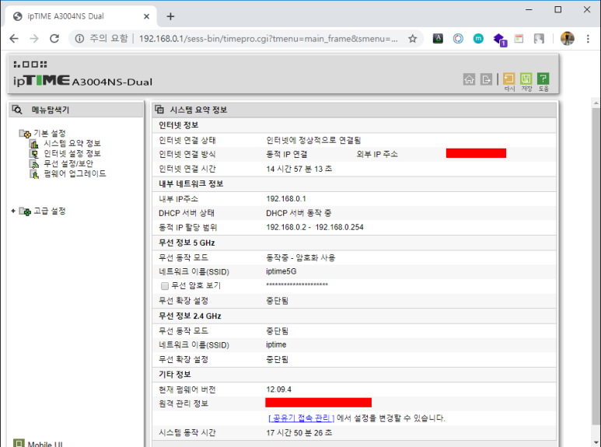Click the 인터넷에 정상적으로 연결됨 status text

pyautogui.click(x=313, y=140)
